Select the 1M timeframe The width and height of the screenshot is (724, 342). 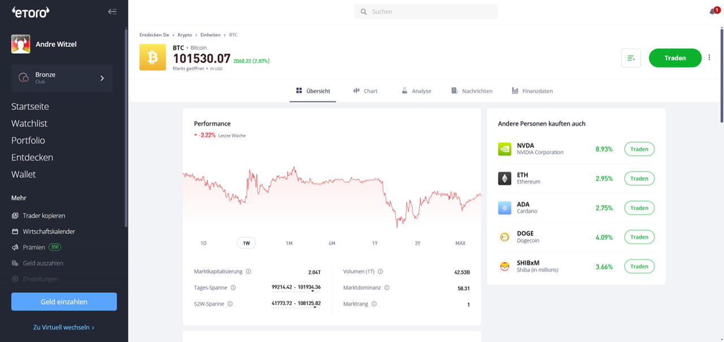(x=289, y=243)
